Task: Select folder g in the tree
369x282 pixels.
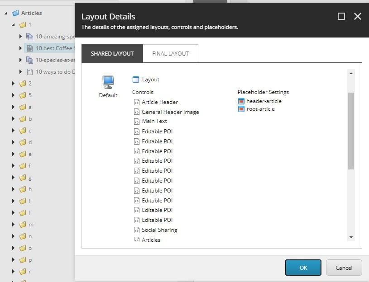Action: click(x=30, y=178)
